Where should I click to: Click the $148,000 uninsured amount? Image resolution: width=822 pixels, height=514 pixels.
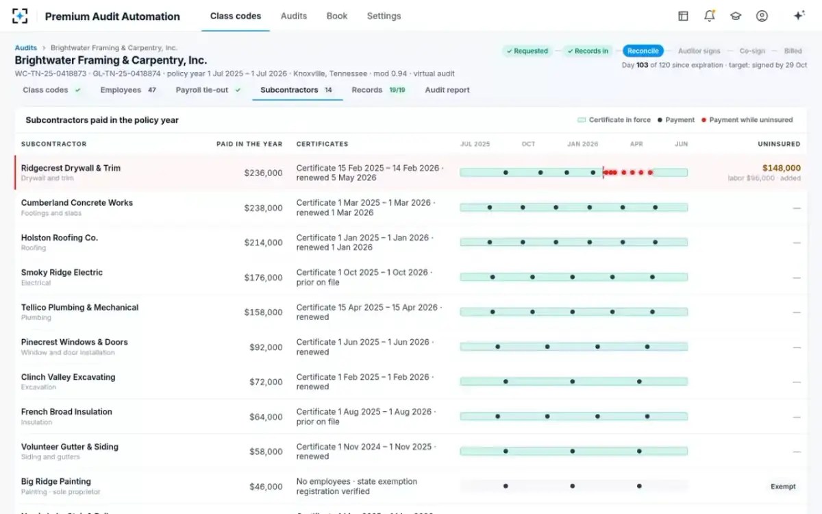[x=782, y=168]
